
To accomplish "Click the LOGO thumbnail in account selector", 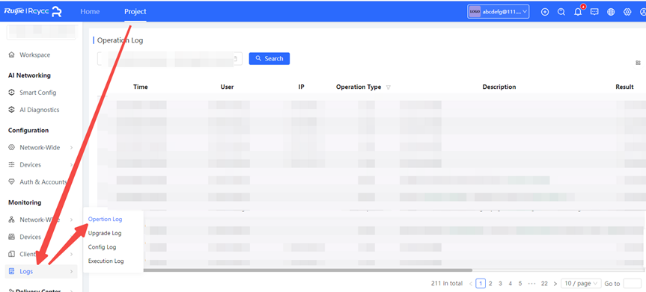I will point(475,12).
